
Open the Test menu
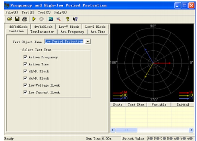tap(28, 12)
